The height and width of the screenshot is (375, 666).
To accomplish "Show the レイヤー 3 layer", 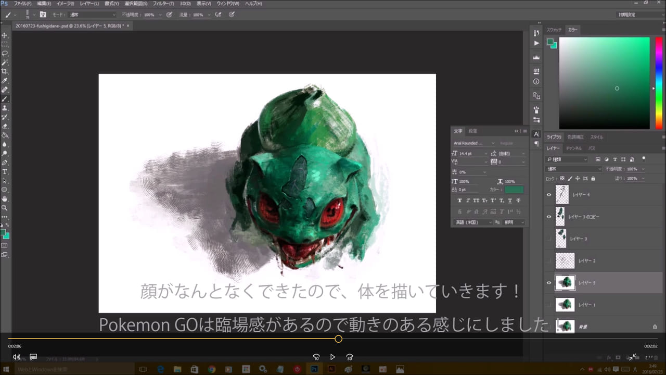I will (549, 239).
